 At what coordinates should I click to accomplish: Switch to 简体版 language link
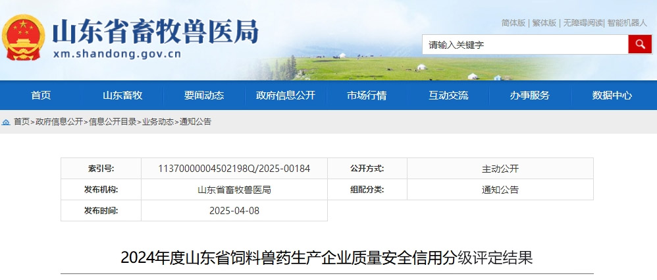[513, 23]
